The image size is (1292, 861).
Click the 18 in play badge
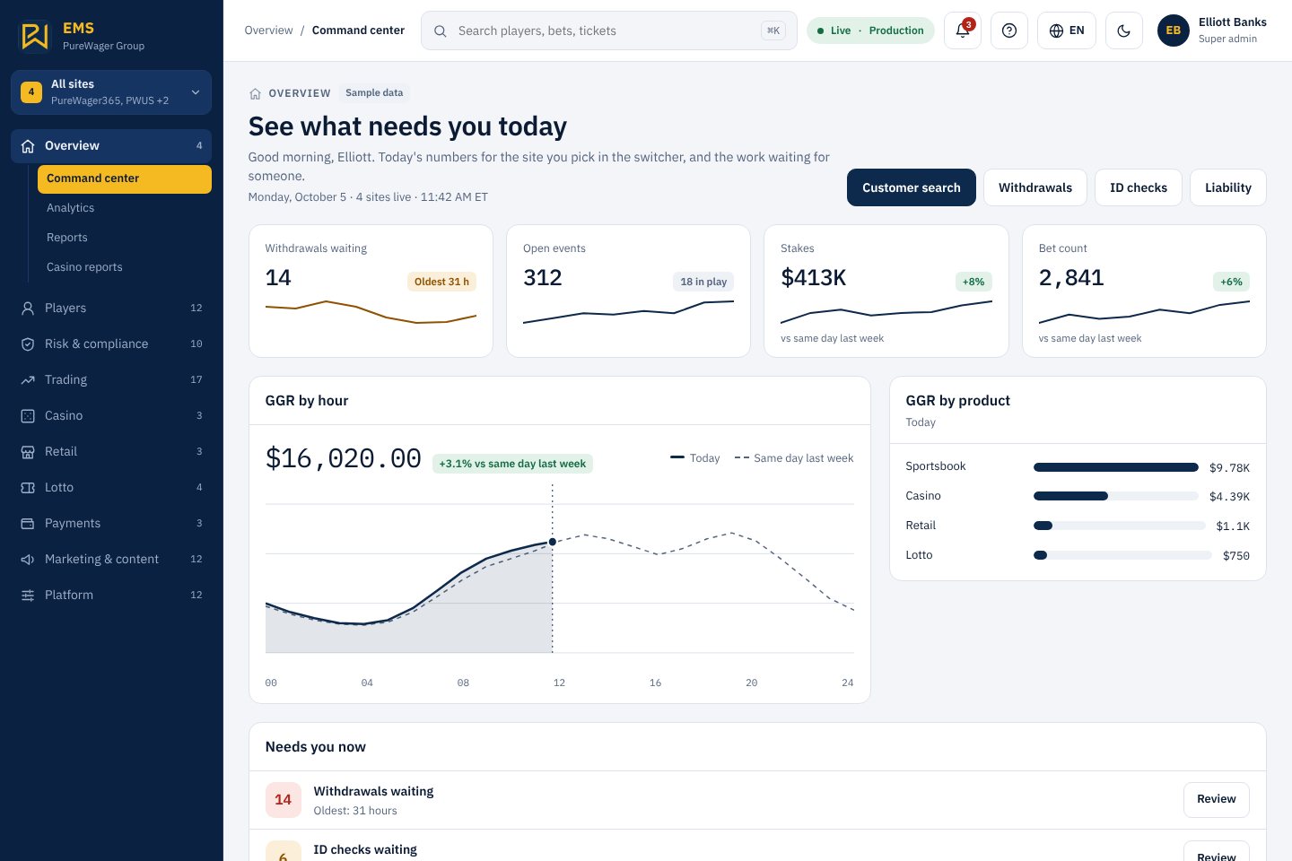pyautogui.click(x=703, y=282)
